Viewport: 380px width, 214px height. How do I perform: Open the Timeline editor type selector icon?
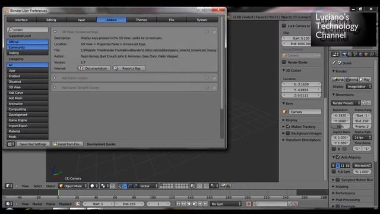pyautogui.click(x=9, y=204)
